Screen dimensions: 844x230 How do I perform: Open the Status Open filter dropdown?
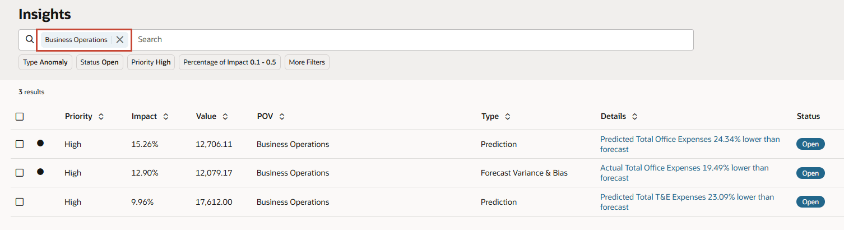(x=99, y=62)
